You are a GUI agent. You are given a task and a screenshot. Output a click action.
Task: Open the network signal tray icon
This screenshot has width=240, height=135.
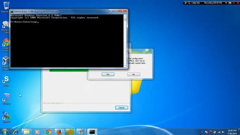click(219, 132)
